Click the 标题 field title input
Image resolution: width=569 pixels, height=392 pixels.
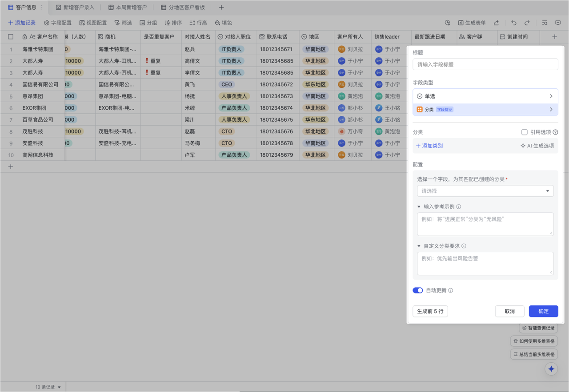485,64
